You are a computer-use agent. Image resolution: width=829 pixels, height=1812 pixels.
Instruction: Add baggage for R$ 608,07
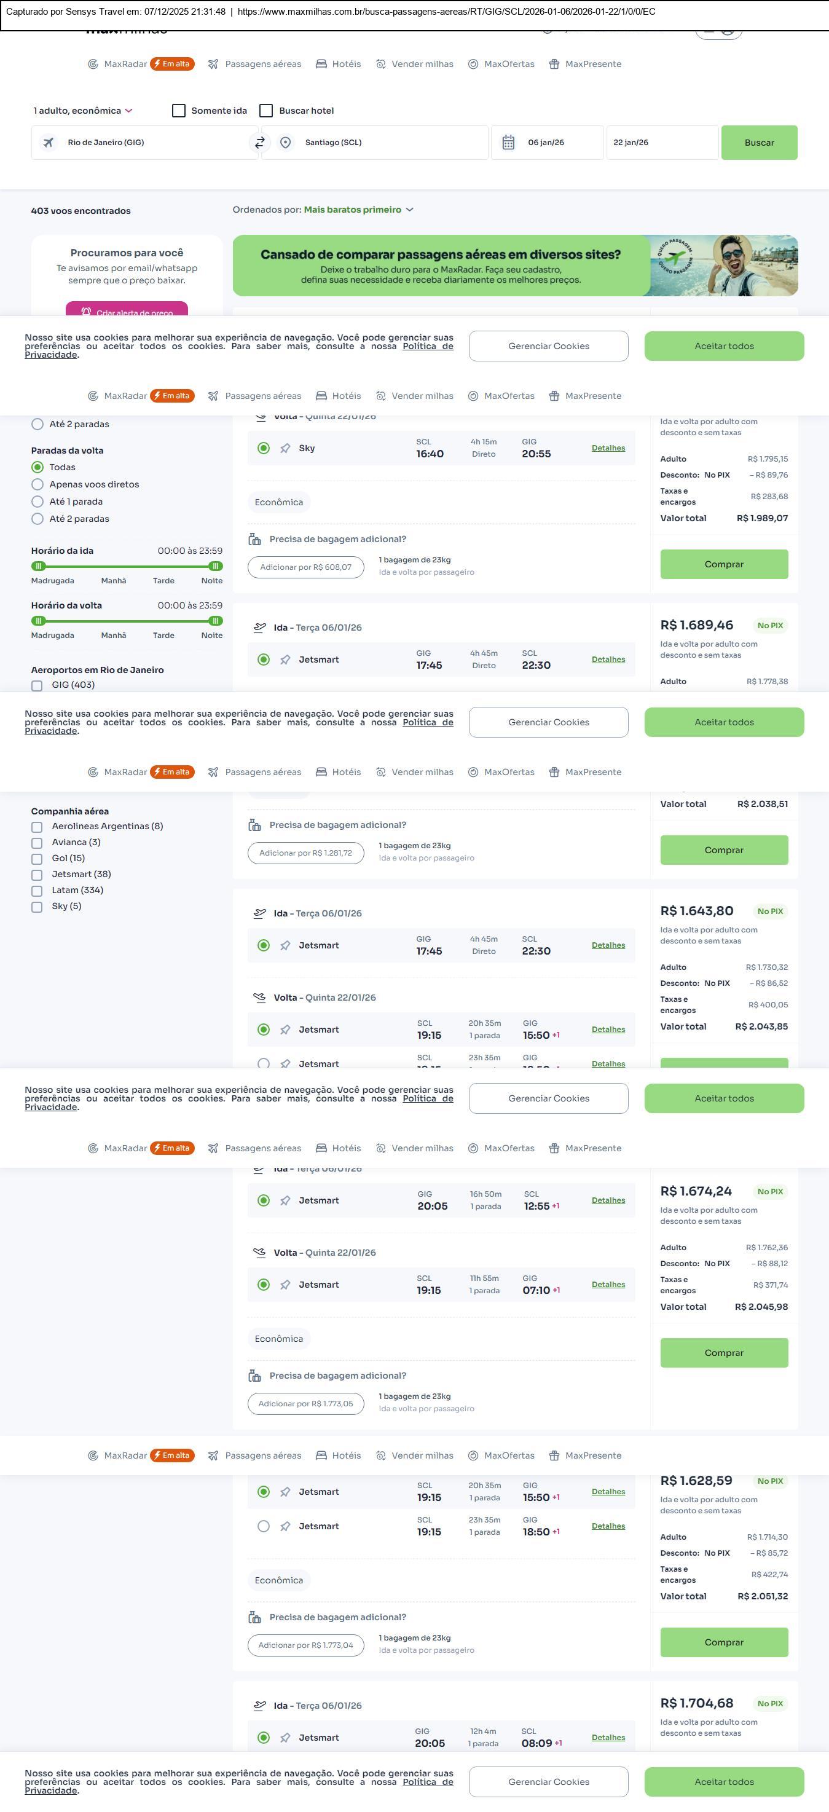point(305,568)
